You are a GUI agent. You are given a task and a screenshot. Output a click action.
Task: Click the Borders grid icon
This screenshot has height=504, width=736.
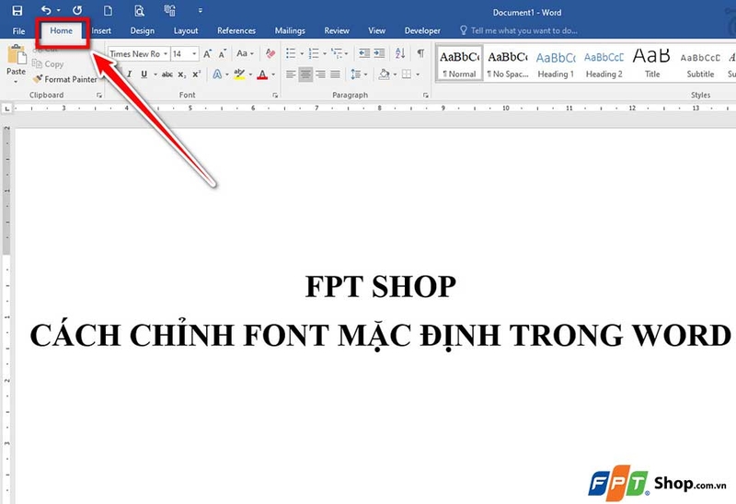tap(407, 74)
